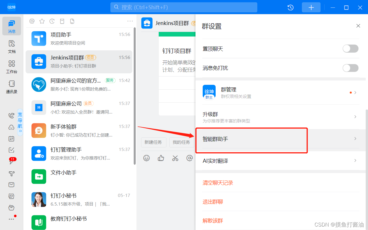The image size is (368, 230).
Task: Open the calendar icon in sidebar
Action: [11, 139]
